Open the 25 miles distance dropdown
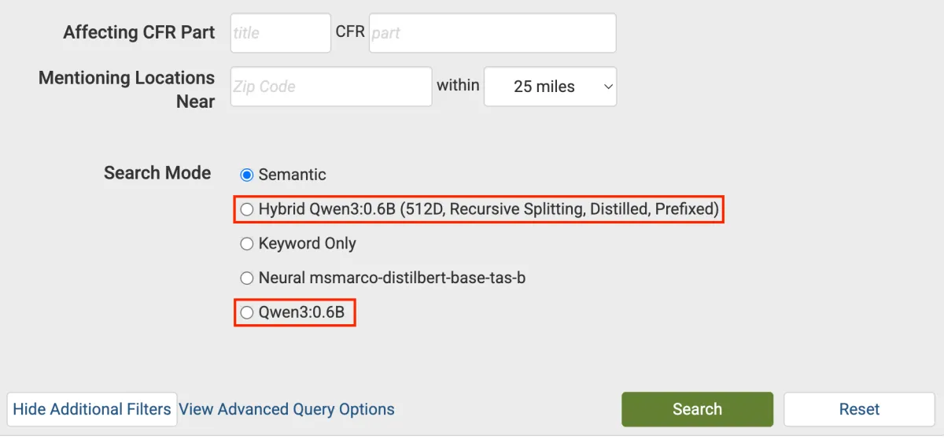This screenshot has width=944, height=439. [x=550, y=87]
